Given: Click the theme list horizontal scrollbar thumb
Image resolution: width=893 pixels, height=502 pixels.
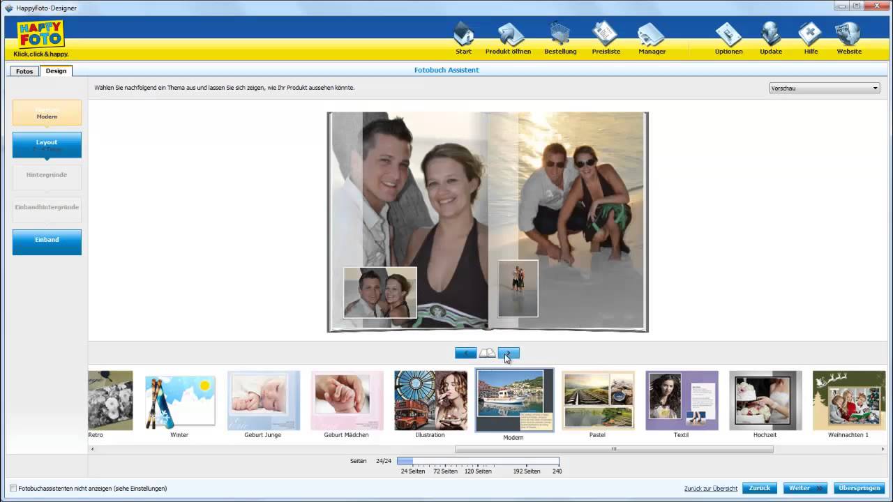Looking at the screenshot, I should click(x=614, y=449).
